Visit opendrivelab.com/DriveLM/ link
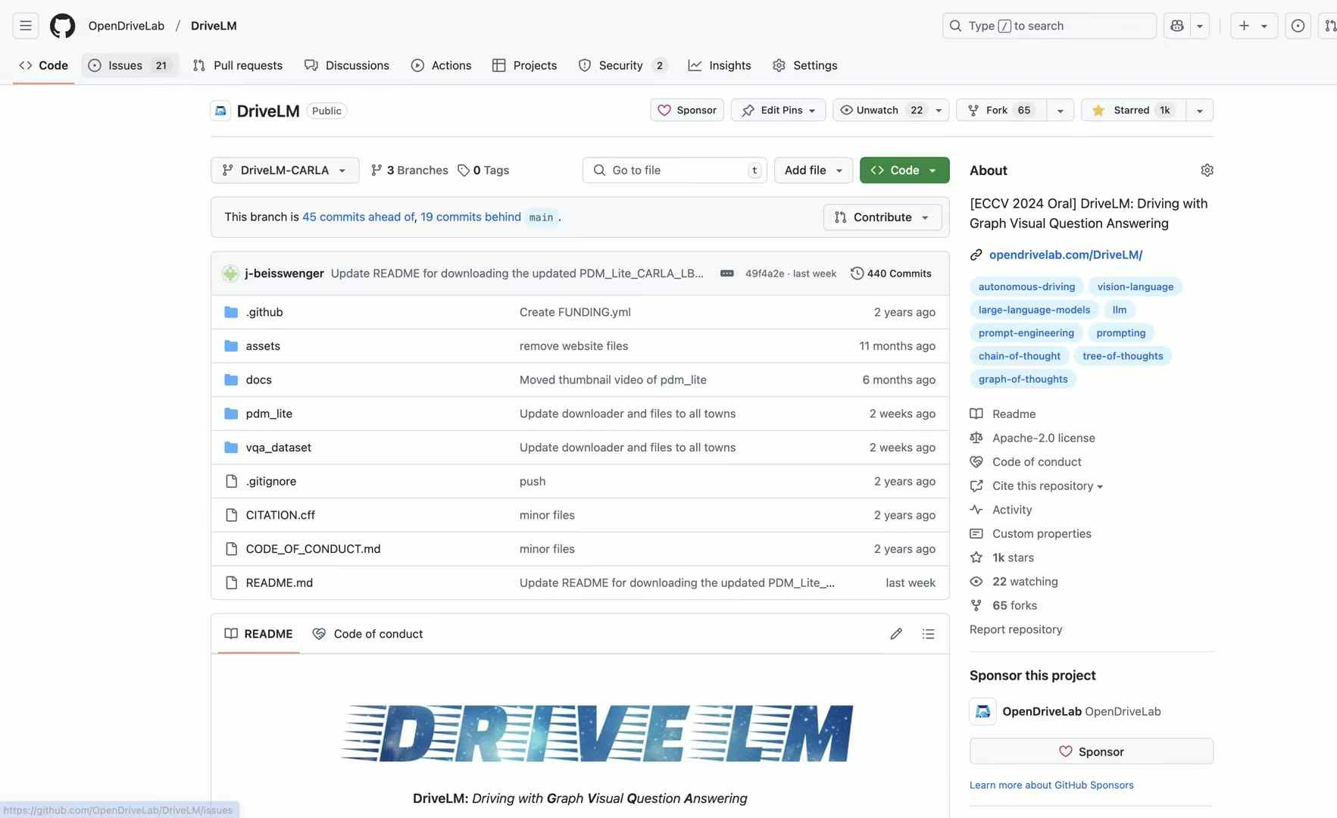 [x=1065, y=255]
